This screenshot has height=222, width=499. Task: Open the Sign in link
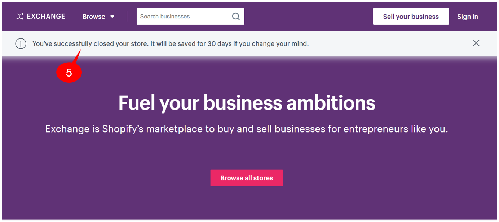468,17
